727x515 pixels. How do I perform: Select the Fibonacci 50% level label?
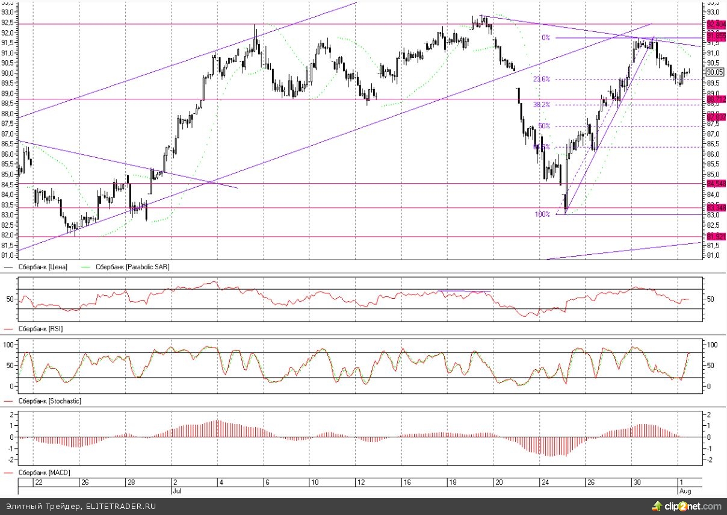point(544,126)
